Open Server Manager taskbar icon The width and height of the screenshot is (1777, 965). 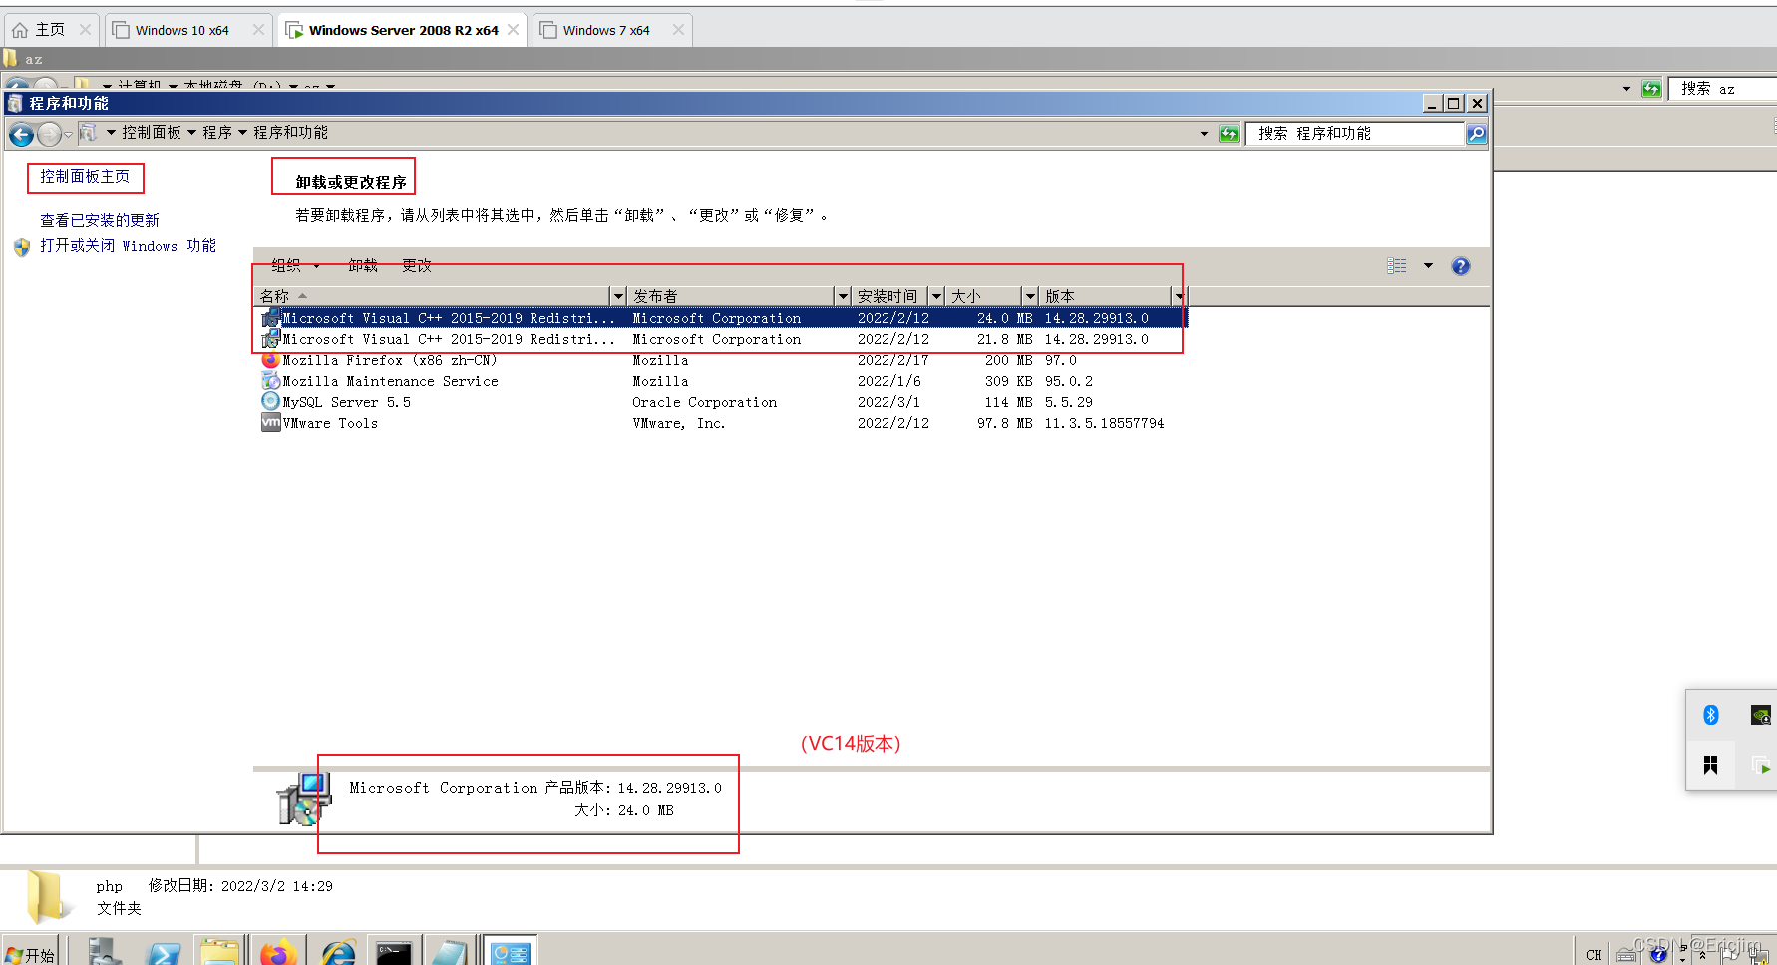tap(104, 952)
